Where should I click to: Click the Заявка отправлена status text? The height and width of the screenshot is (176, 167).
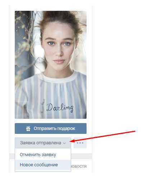(41, 143)
